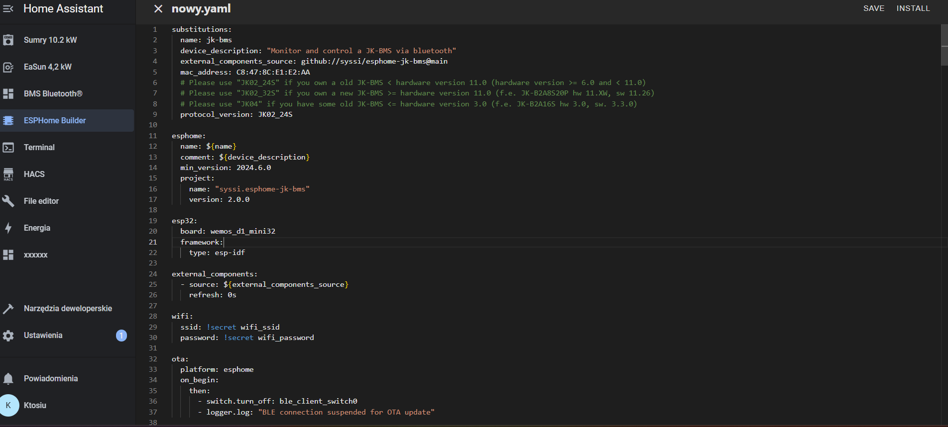The width and height of the screenshot is (948, 427).
Task: Click the editor vertical scrollbar thumb
Action: pyautogui.click(x=945, y=45)
